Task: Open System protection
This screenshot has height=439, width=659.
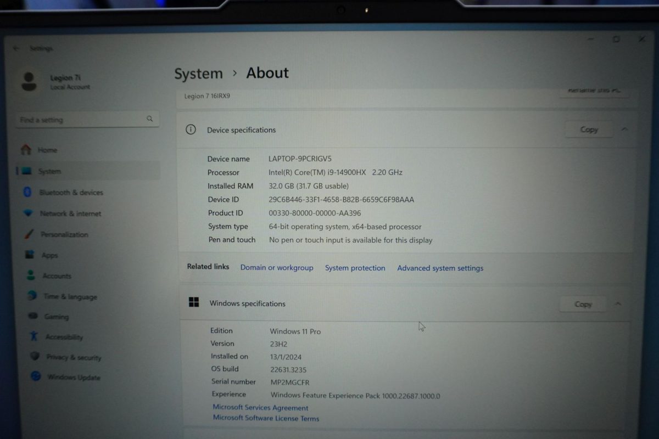Action: point(355,268)
